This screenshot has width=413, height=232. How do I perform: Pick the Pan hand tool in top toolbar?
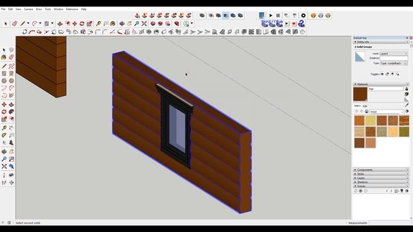(x=129, y=24)
